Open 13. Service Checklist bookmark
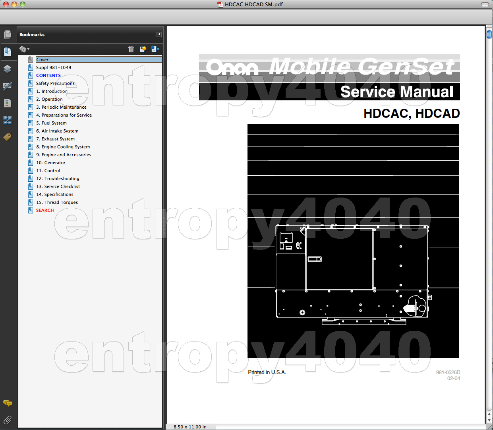493x430 pixels. click(58, 186)
